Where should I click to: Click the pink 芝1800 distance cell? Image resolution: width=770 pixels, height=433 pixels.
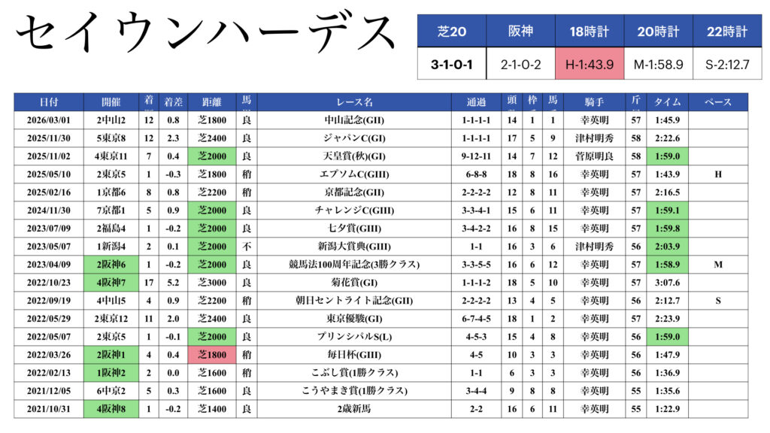[211, 355]
